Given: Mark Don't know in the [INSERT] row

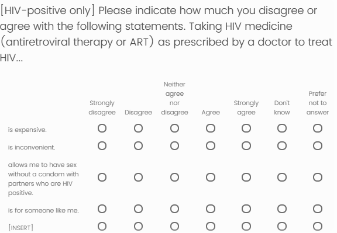Looking at the screenshot, I should pyautogui.click(x=282, y=226).
